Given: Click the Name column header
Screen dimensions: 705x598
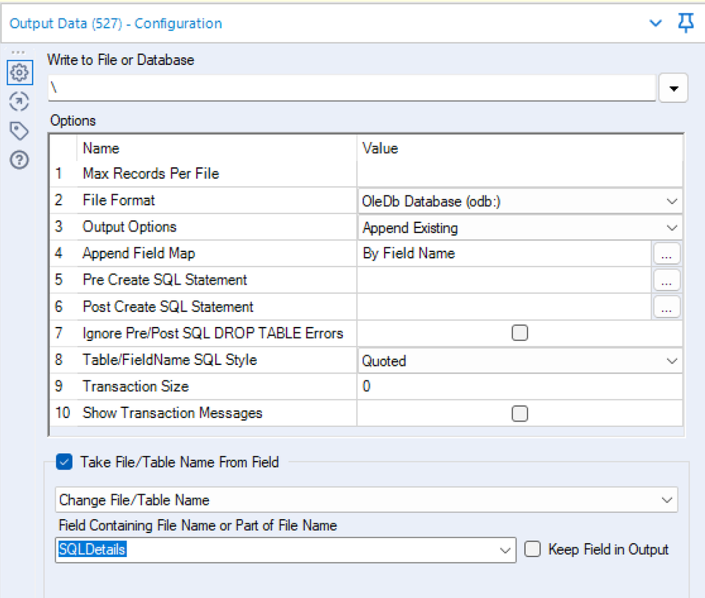Looking at the screenshot, I should (x=101, y=148).
